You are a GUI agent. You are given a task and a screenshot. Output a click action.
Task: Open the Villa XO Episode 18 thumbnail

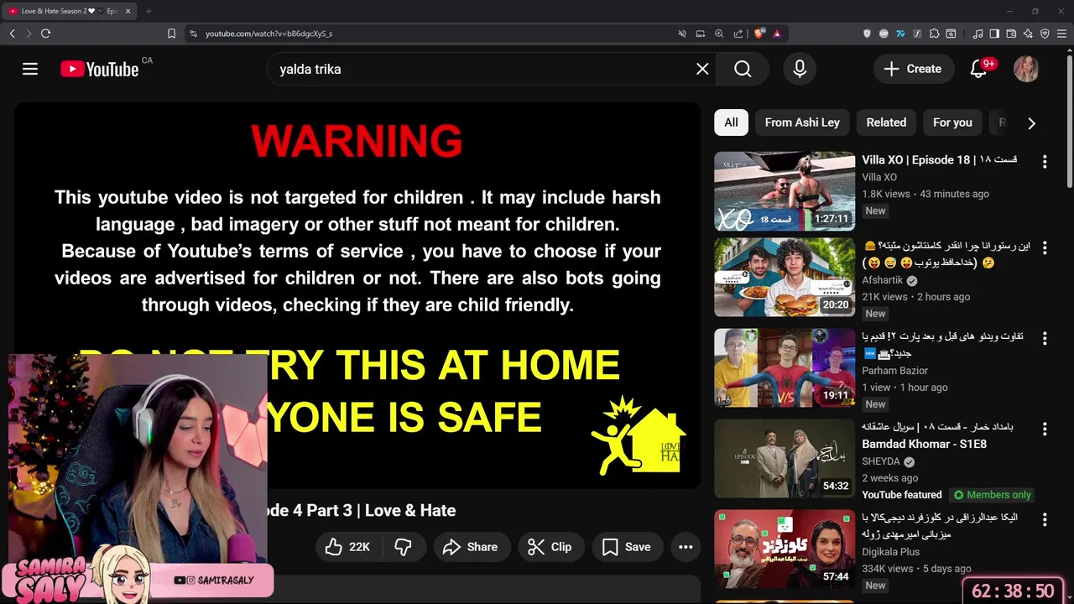785,191
